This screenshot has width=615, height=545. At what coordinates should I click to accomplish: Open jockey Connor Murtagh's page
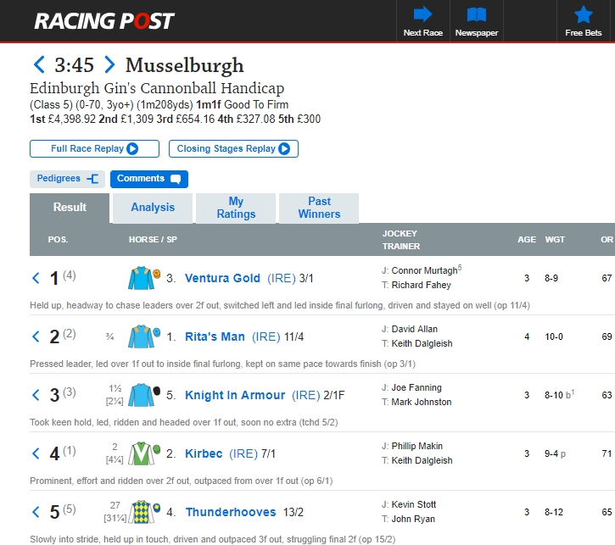click(424, 270)
